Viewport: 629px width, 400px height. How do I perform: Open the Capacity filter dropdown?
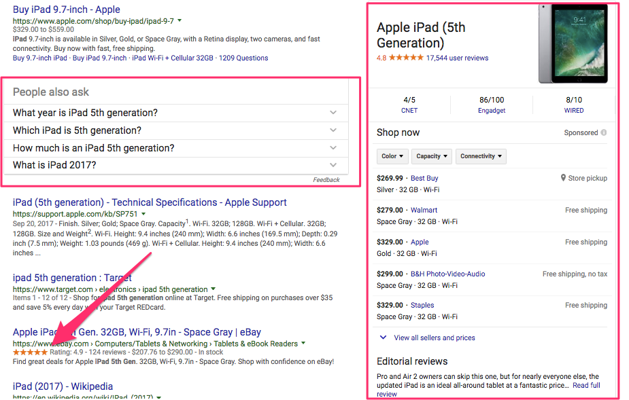coord(432,156)
